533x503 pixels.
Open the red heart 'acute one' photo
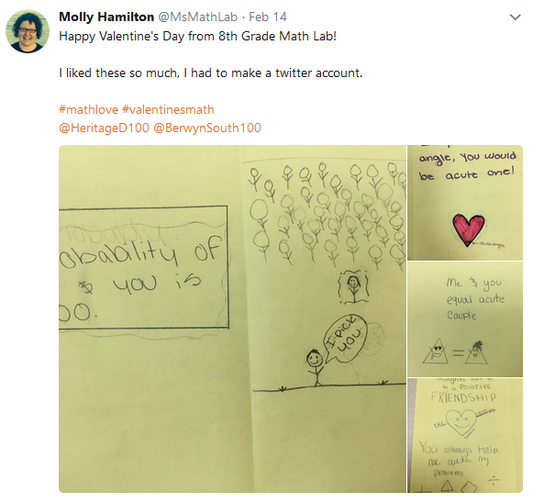coord(465,203)
